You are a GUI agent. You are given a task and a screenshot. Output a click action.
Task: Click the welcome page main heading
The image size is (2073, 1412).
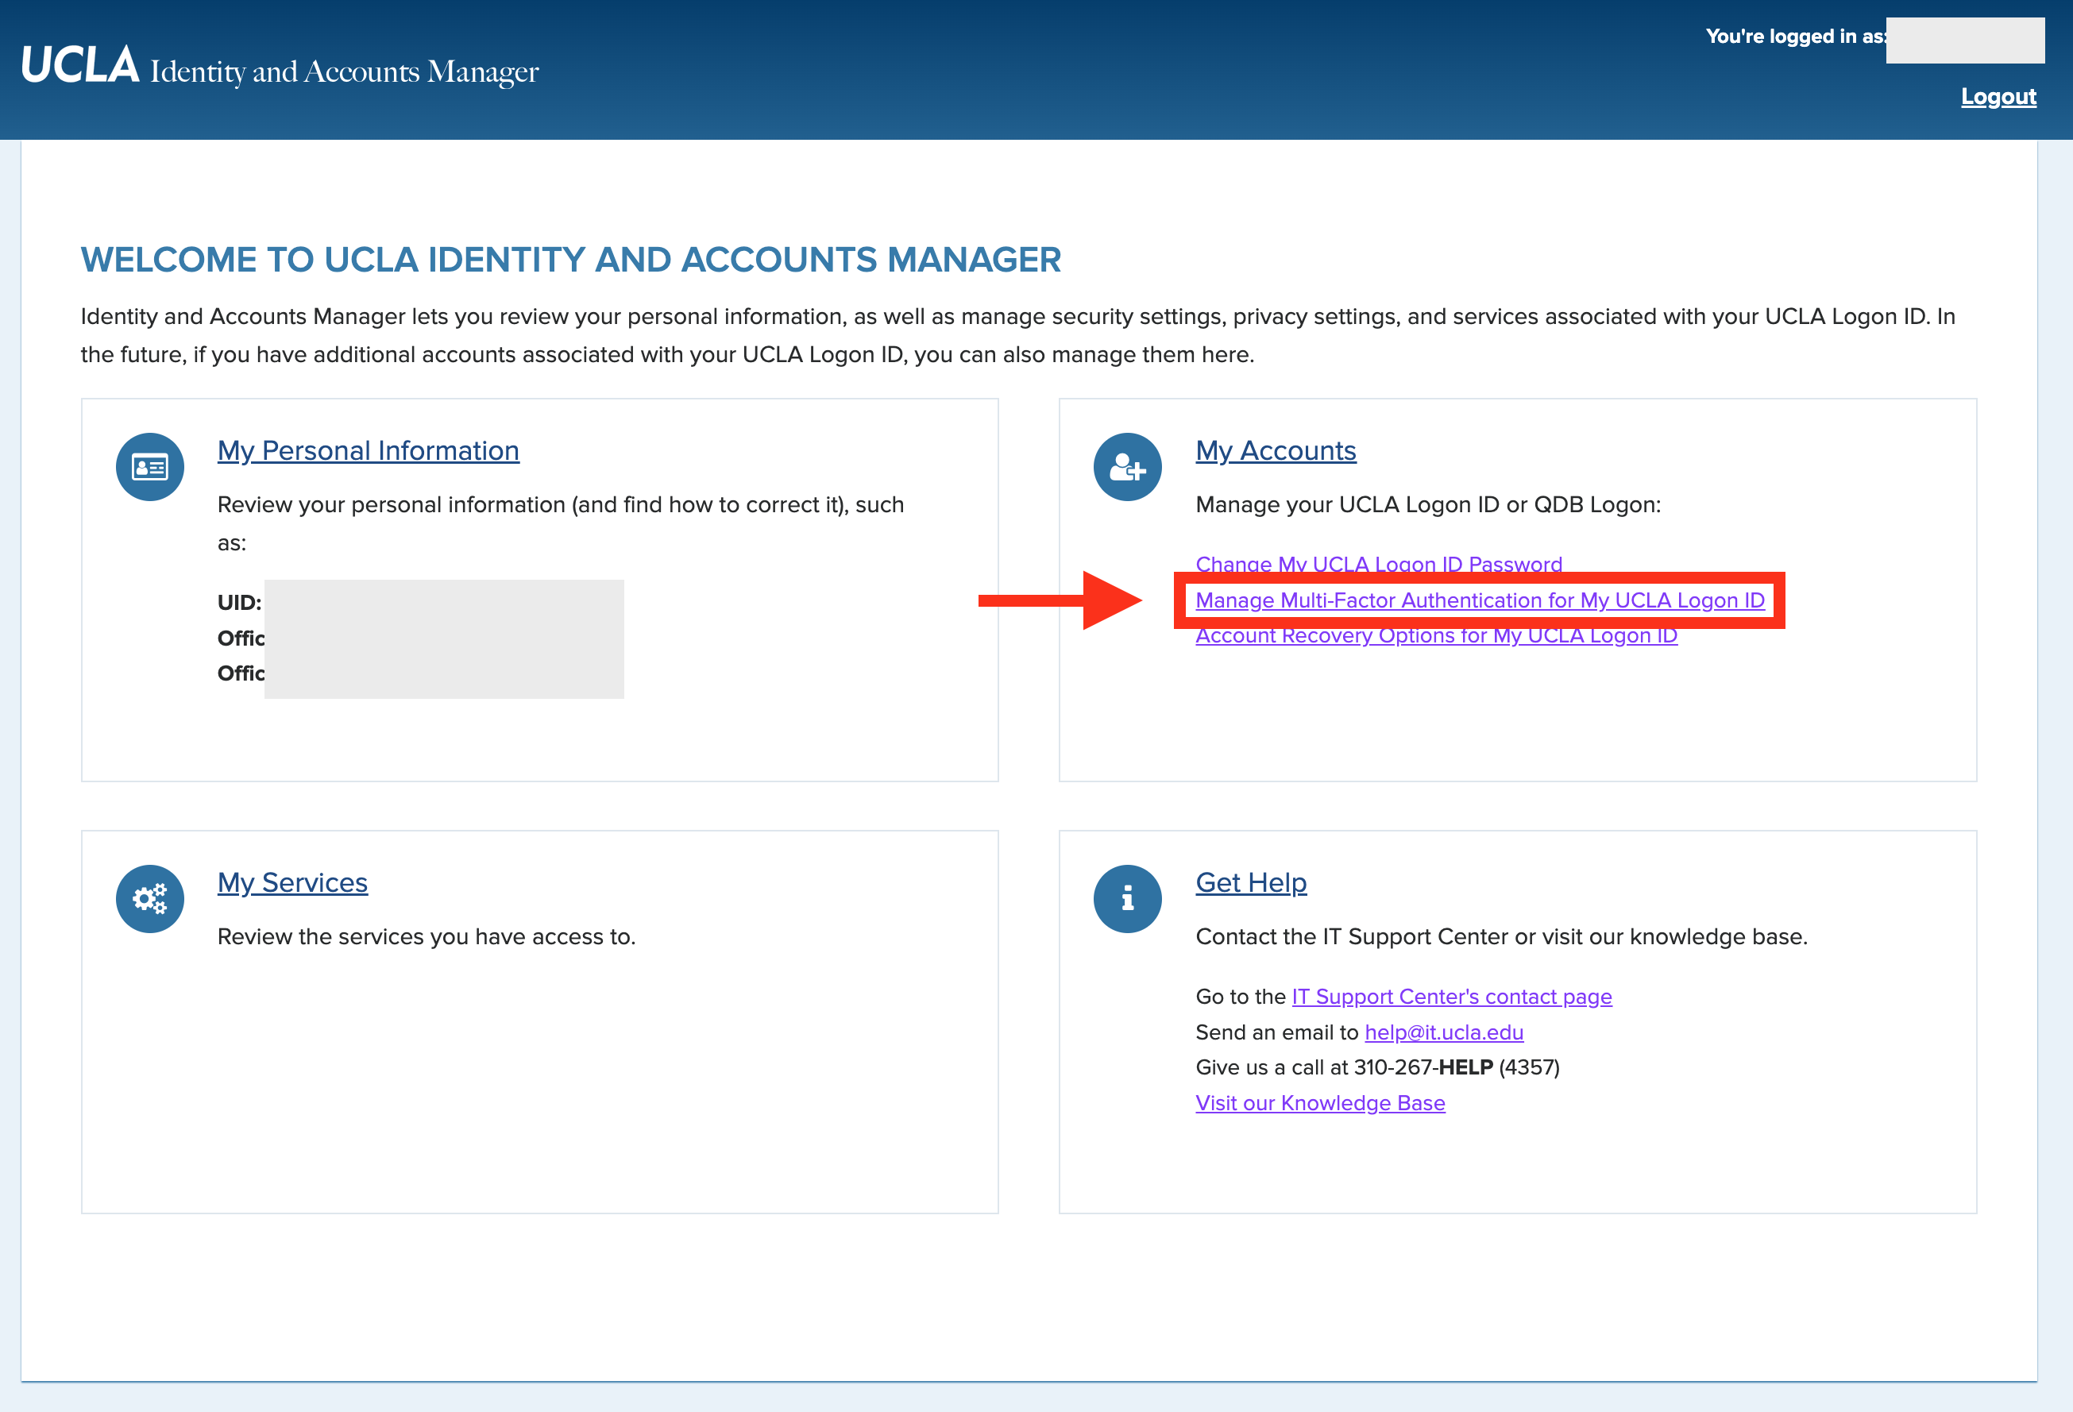pos(570,260)
